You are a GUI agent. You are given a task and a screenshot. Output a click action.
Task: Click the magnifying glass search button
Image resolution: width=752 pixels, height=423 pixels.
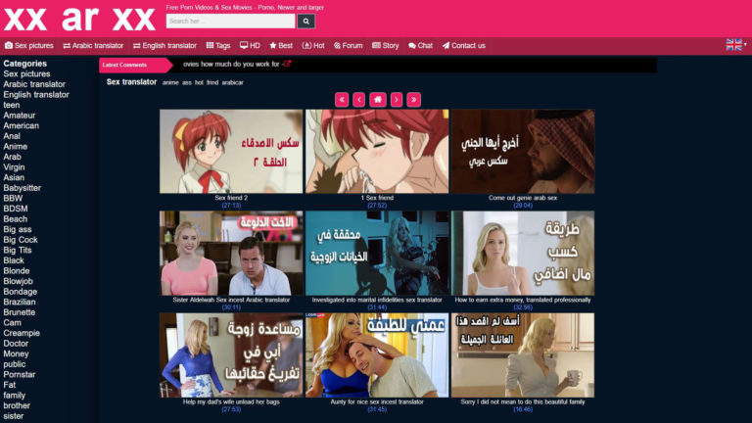point(306,21)
